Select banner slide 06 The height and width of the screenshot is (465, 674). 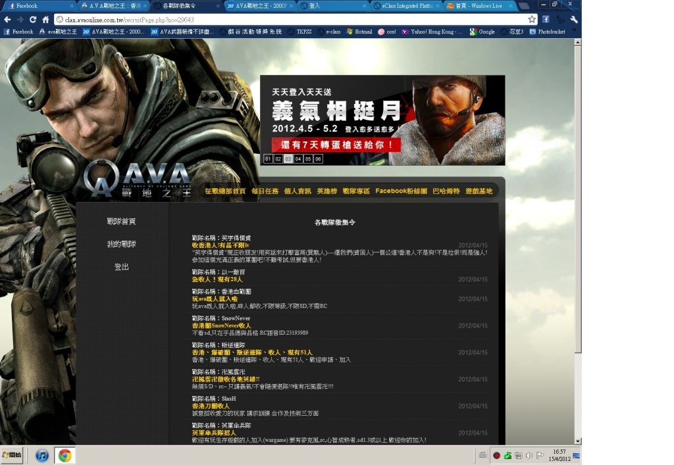point(318,159)
